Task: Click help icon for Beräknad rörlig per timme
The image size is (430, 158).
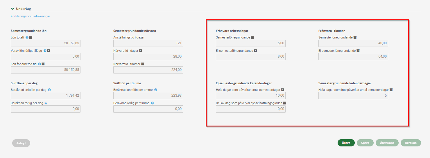Action: pos(152,103)
